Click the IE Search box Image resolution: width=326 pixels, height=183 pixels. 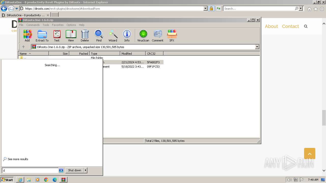(x=259, y=8)
